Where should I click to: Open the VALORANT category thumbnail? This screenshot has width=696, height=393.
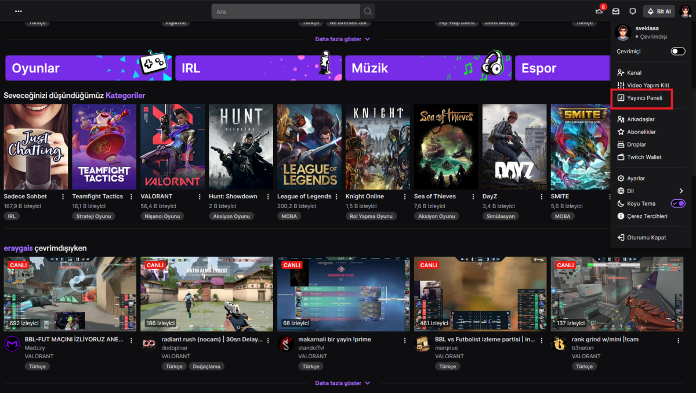(172, 147)
